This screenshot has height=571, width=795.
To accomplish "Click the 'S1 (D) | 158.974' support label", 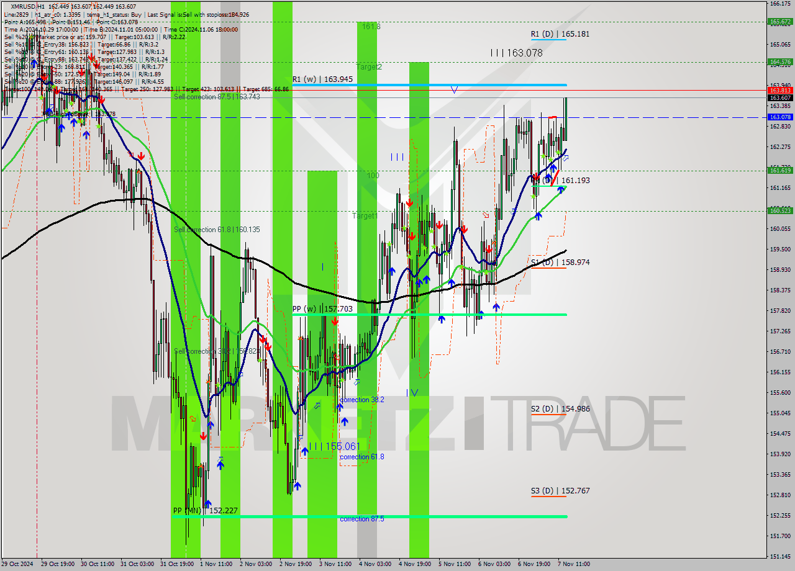I will pos(560,263).
